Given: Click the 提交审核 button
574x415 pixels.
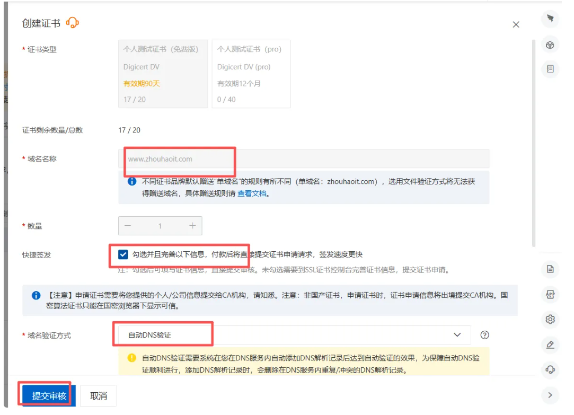Looking at the screenshot, I should click(49, 396).
